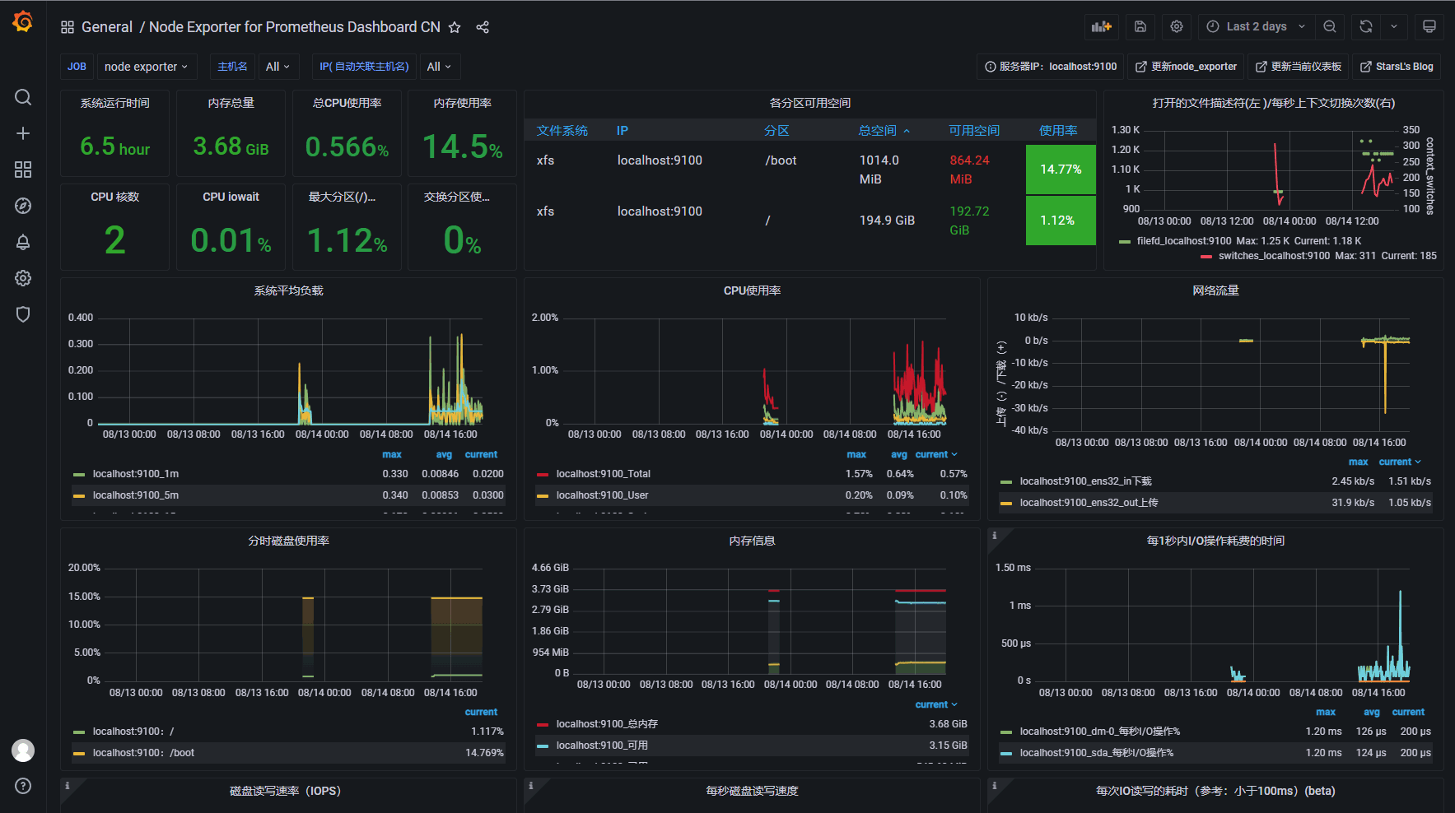Screen dimensions: 1455x813
Task: Open the refresh interval dropdown arrow
Action: [x=1394, y=26]
